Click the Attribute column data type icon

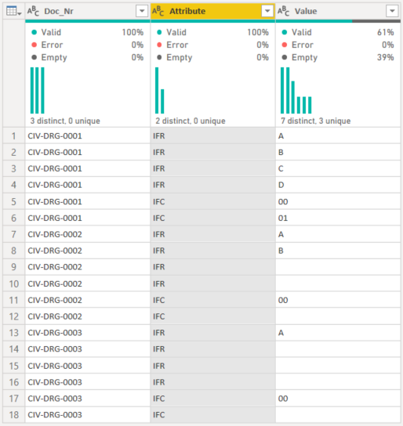point(158,11)
